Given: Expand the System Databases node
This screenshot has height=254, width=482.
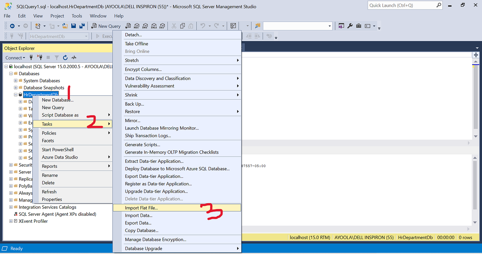Looking at the screenshot, I should coord(15,81).
